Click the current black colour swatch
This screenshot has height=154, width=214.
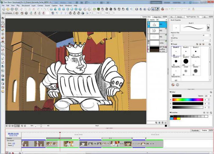[177, 96]
